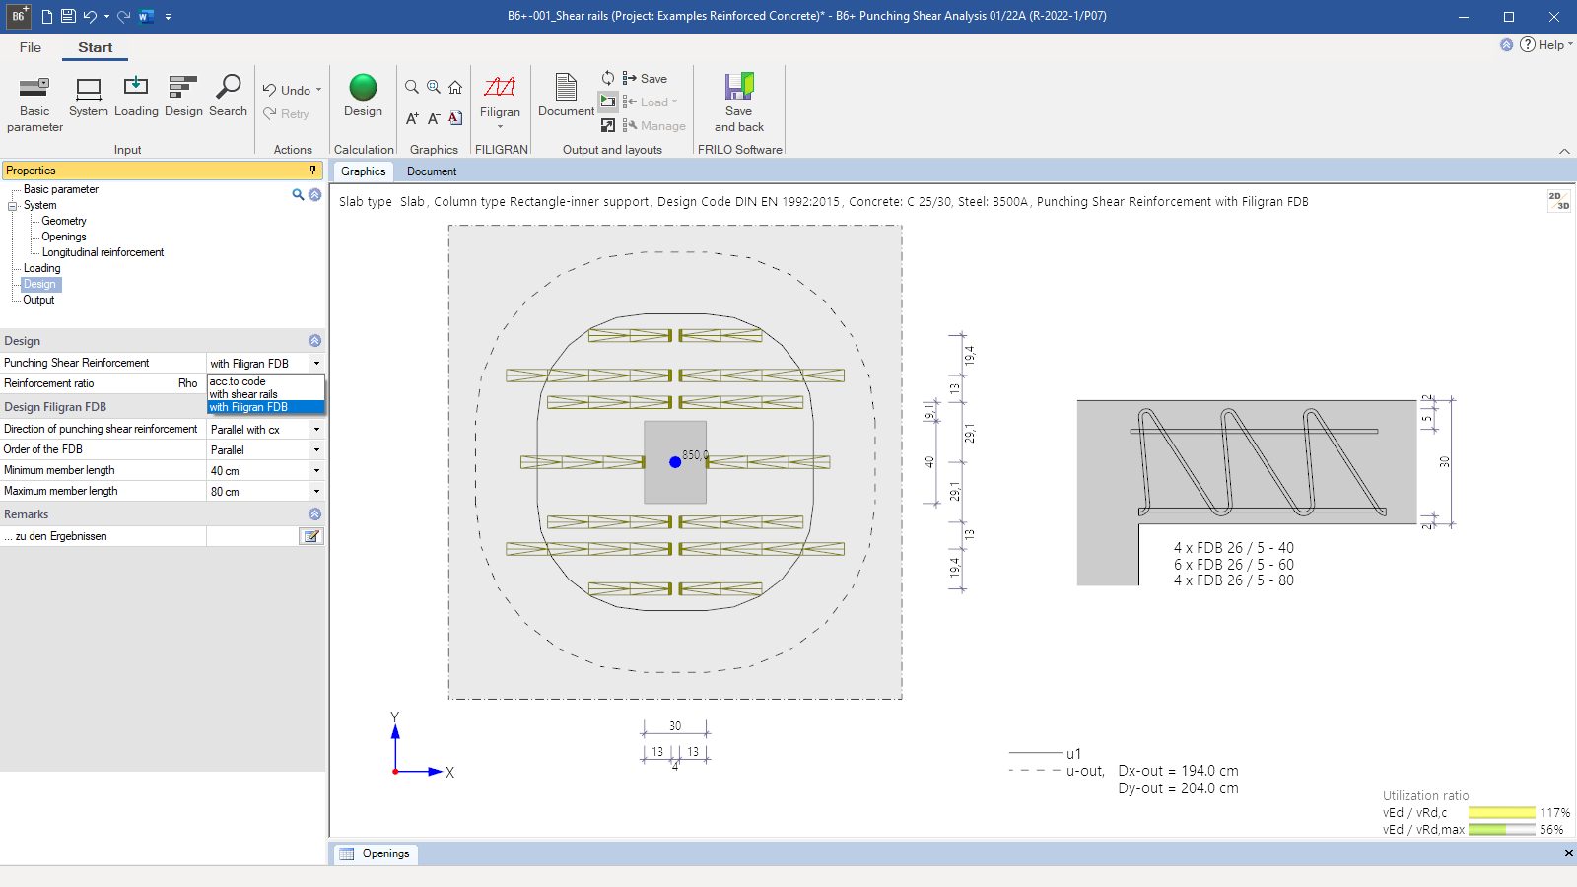Open Maximum member length dropdown

click(316, 491)
